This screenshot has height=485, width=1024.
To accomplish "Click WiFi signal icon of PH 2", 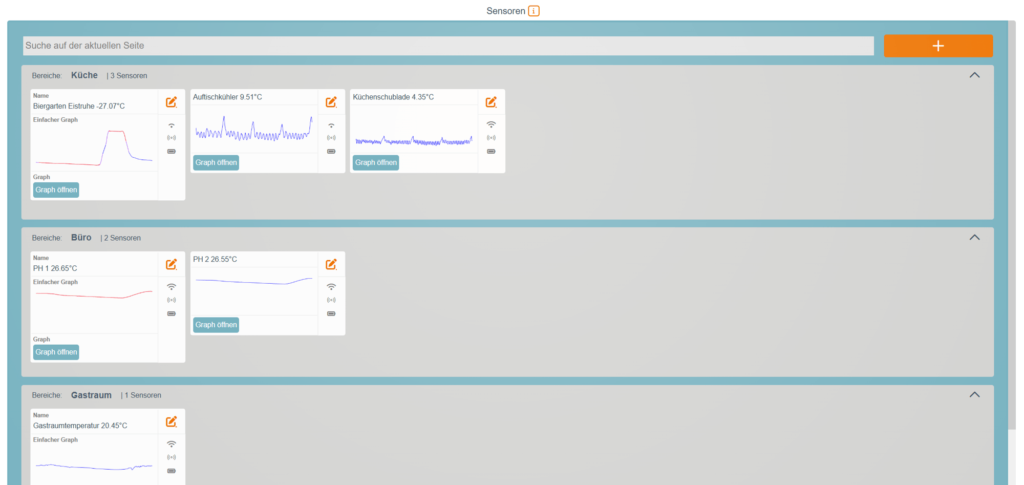I will pos(331,287).
